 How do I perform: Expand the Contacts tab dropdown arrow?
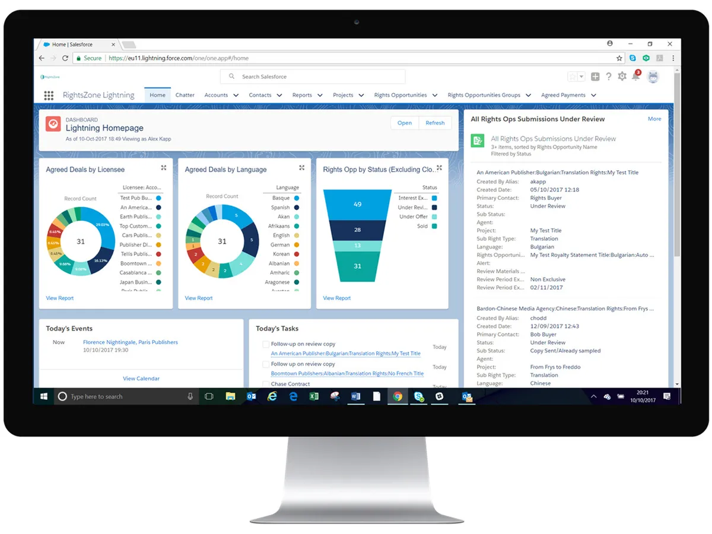pyautogui.click(x=279, y=95)
